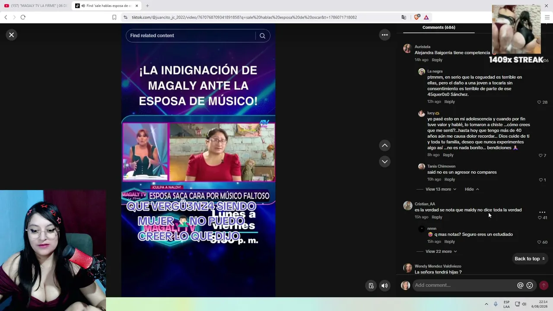Collapse replies with the Hide control
The height and width of the screenshot is (311, 553).
[x=472, y=189]
